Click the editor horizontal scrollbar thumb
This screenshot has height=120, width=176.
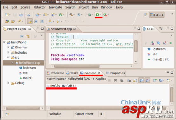(77, 66)
